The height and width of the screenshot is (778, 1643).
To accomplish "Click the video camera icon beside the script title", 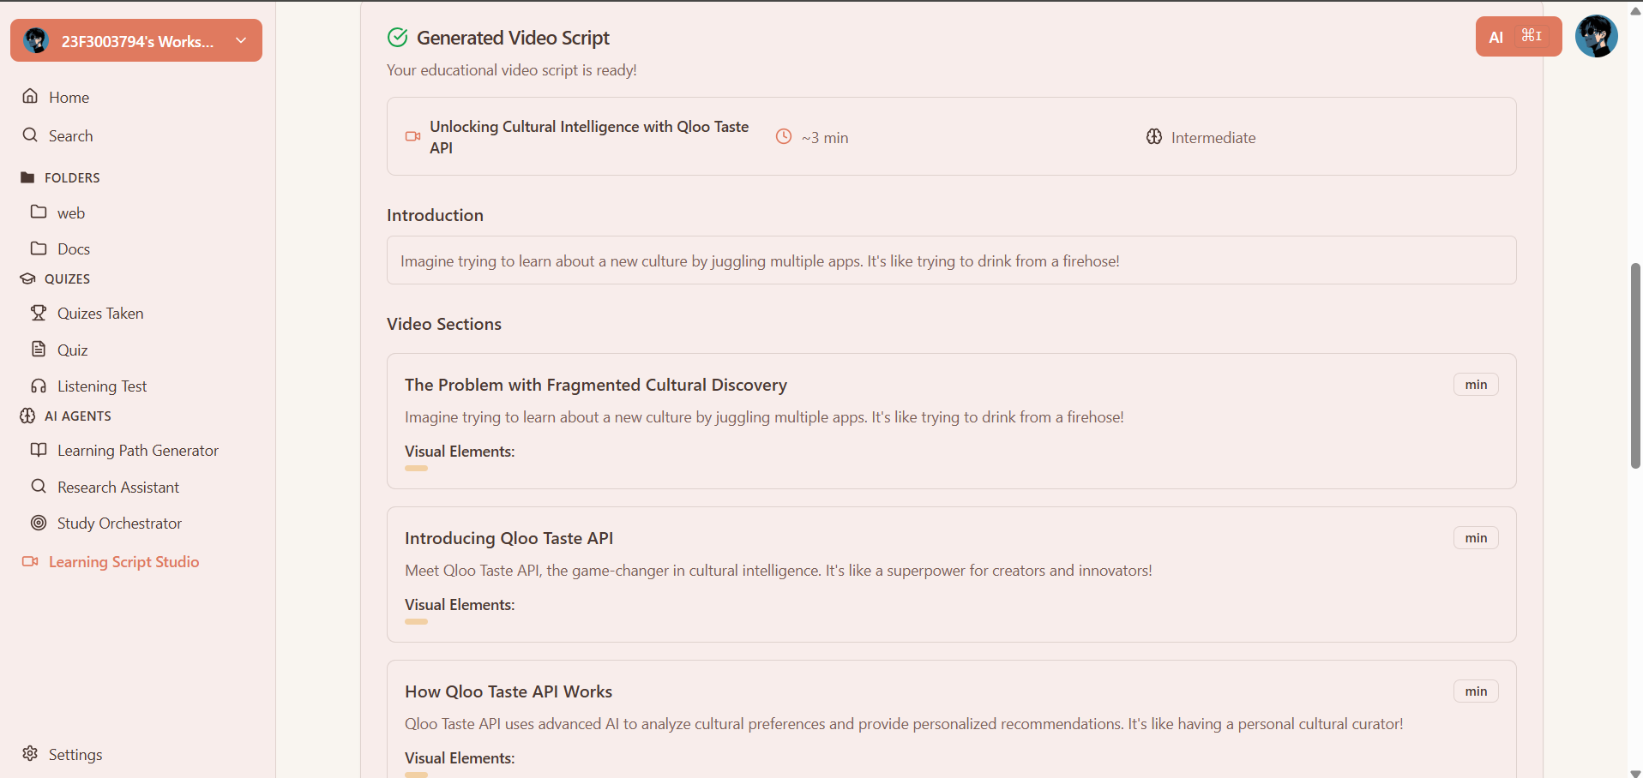I will [412, 136].
